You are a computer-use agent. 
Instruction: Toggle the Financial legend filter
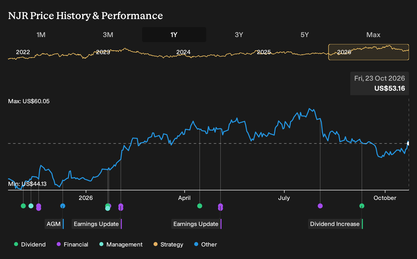72,244
